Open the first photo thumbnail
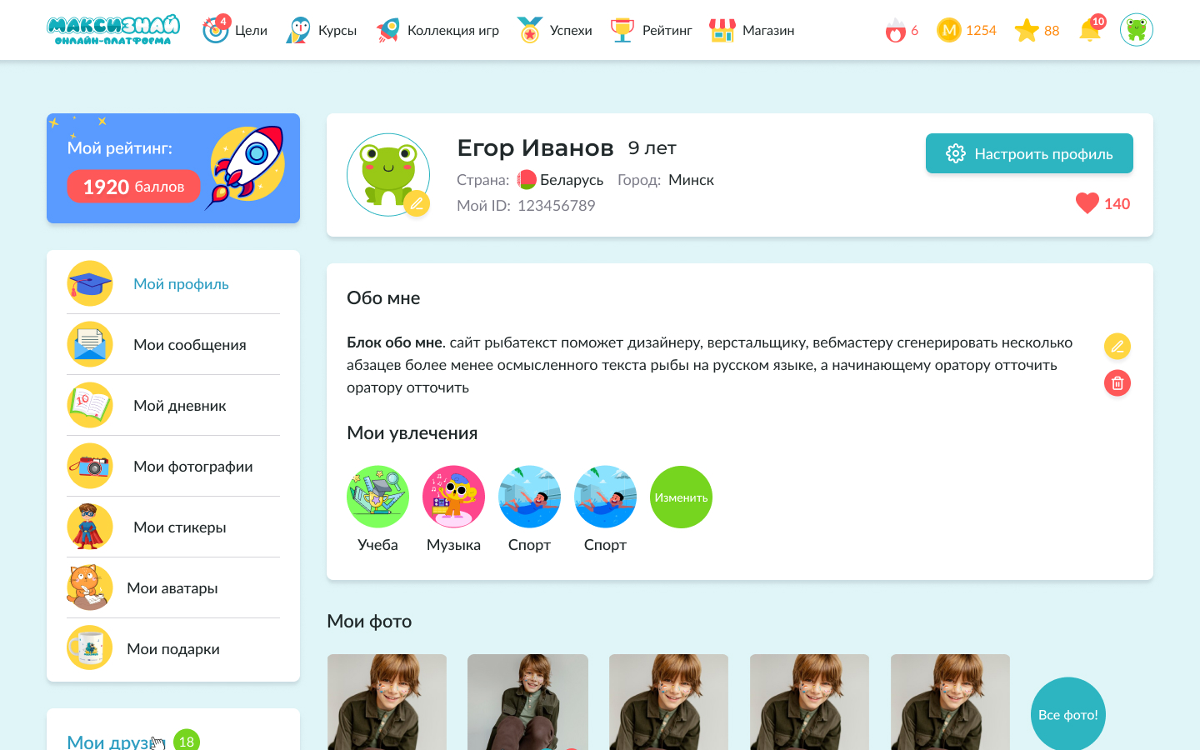The image size is (1200, 750). point(387,702)
